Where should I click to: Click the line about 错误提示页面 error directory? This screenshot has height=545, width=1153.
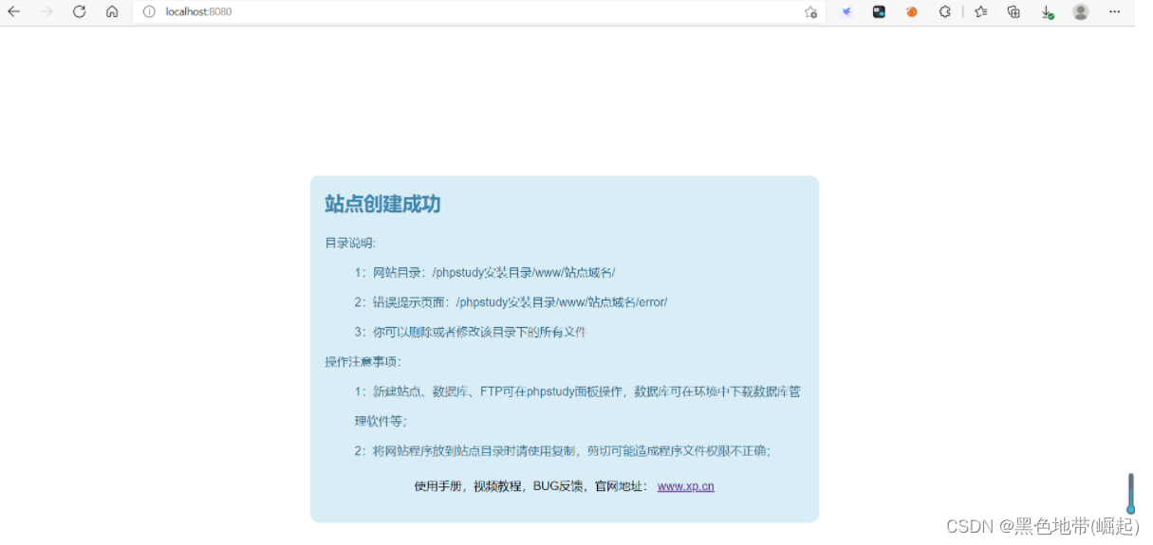coord(511,302)
